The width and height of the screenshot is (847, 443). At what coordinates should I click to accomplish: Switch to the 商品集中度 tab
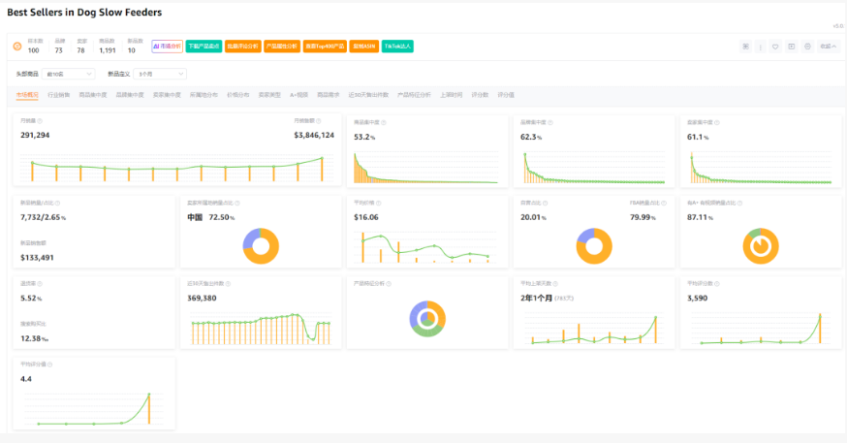coord(93,95)
